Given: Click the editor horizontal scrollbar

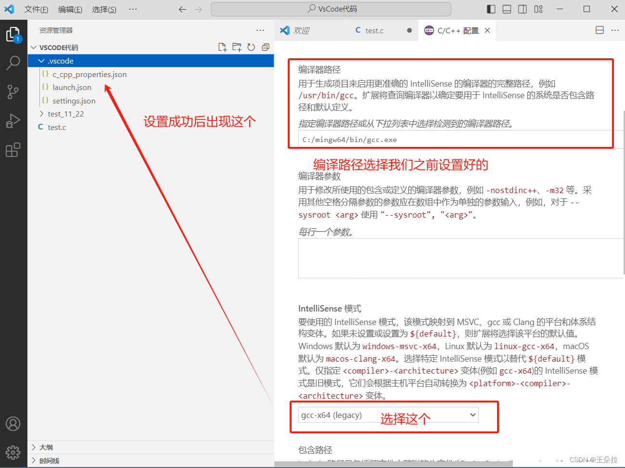Looking at the screenshot, I should [393, 464].
